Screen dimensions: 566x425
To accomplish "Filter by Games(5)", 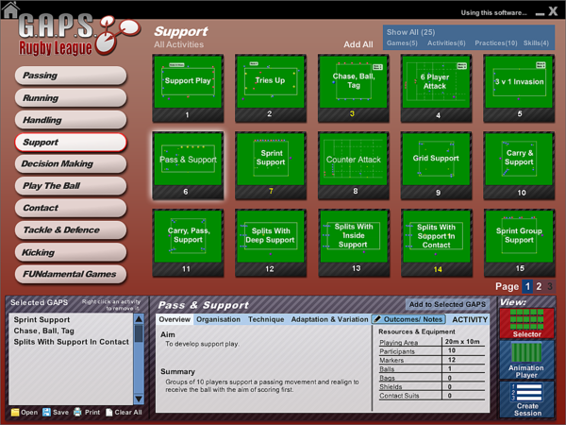I will tap(402, 43).
